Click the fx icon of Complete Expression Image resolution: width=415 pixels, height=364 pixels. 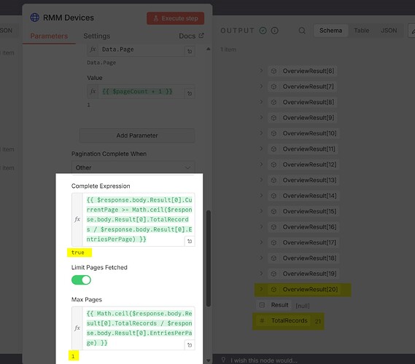[x=77, y=219]
